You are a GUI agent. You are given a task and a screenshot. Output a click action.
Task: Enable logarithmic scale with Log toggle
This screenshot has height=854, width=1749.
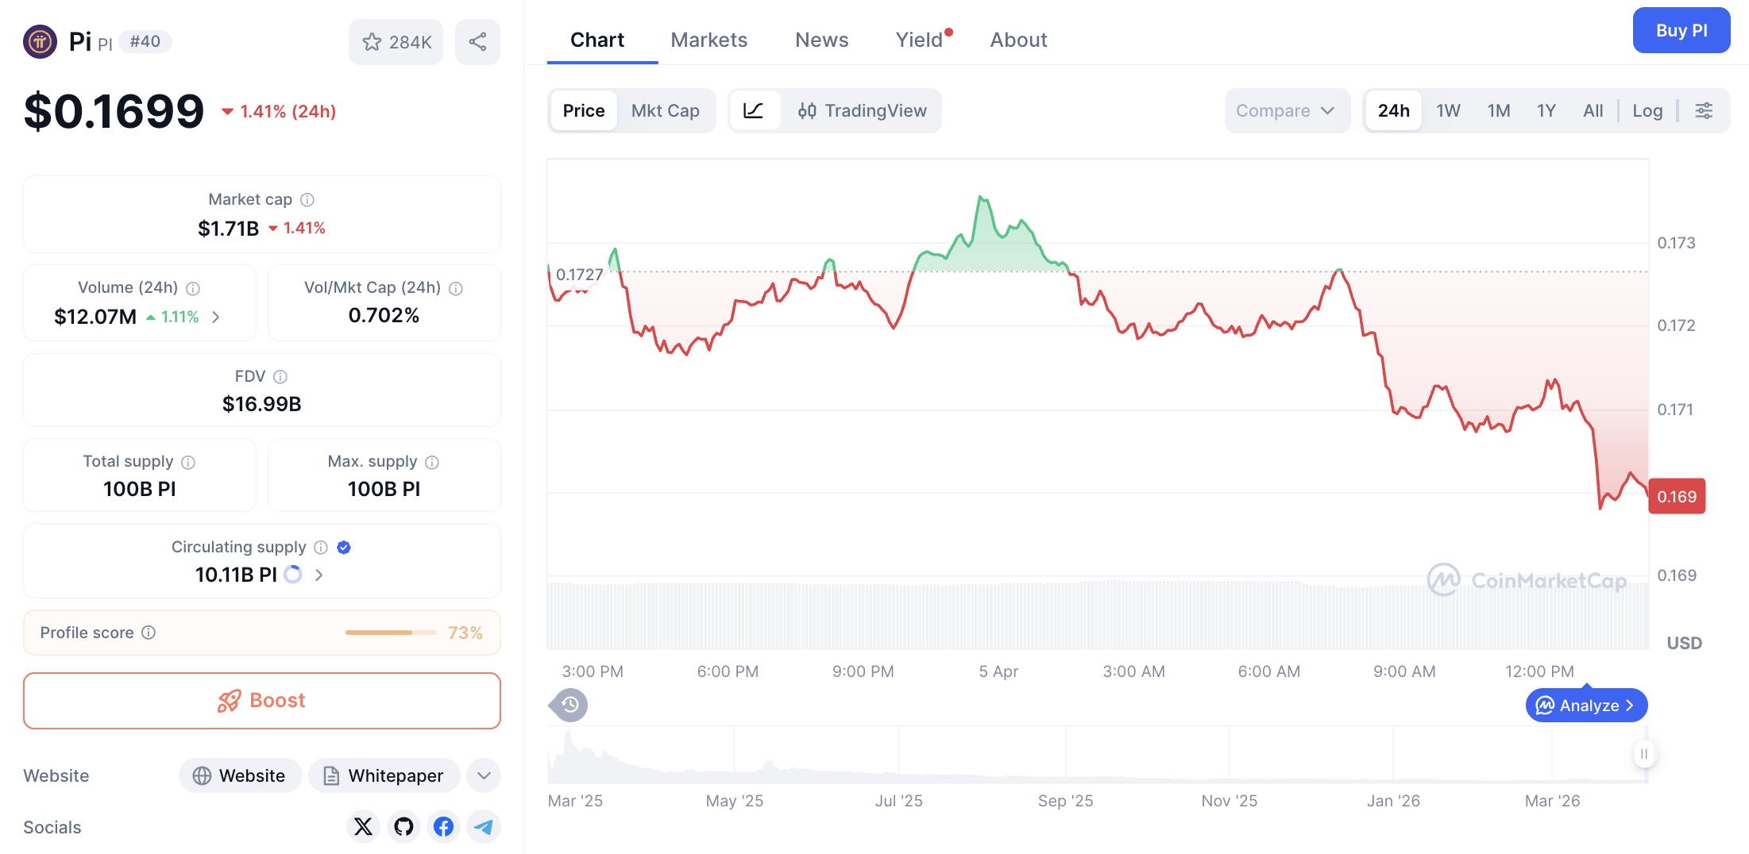click(1647, 110)
